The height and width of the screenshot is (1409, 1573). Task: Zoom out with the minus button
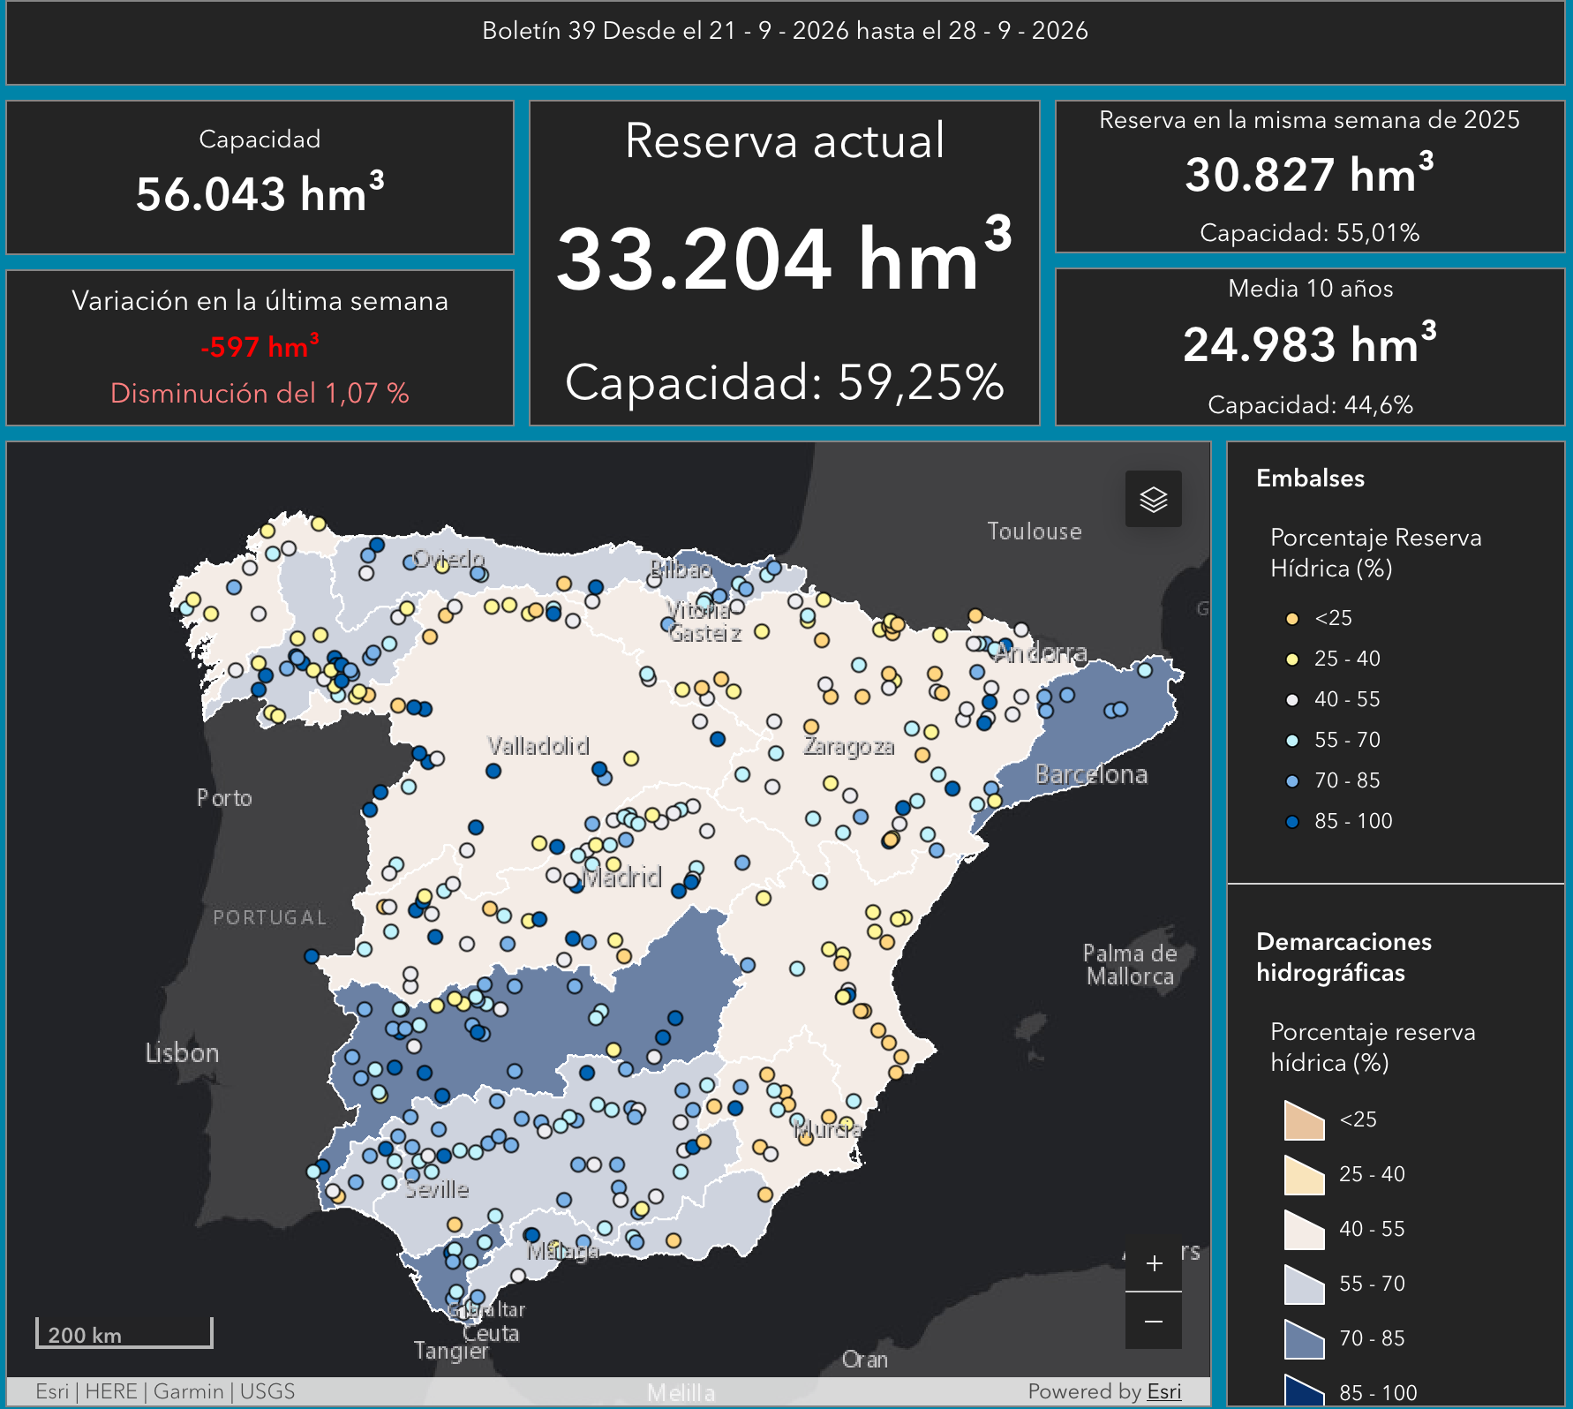(1154, 1321)
